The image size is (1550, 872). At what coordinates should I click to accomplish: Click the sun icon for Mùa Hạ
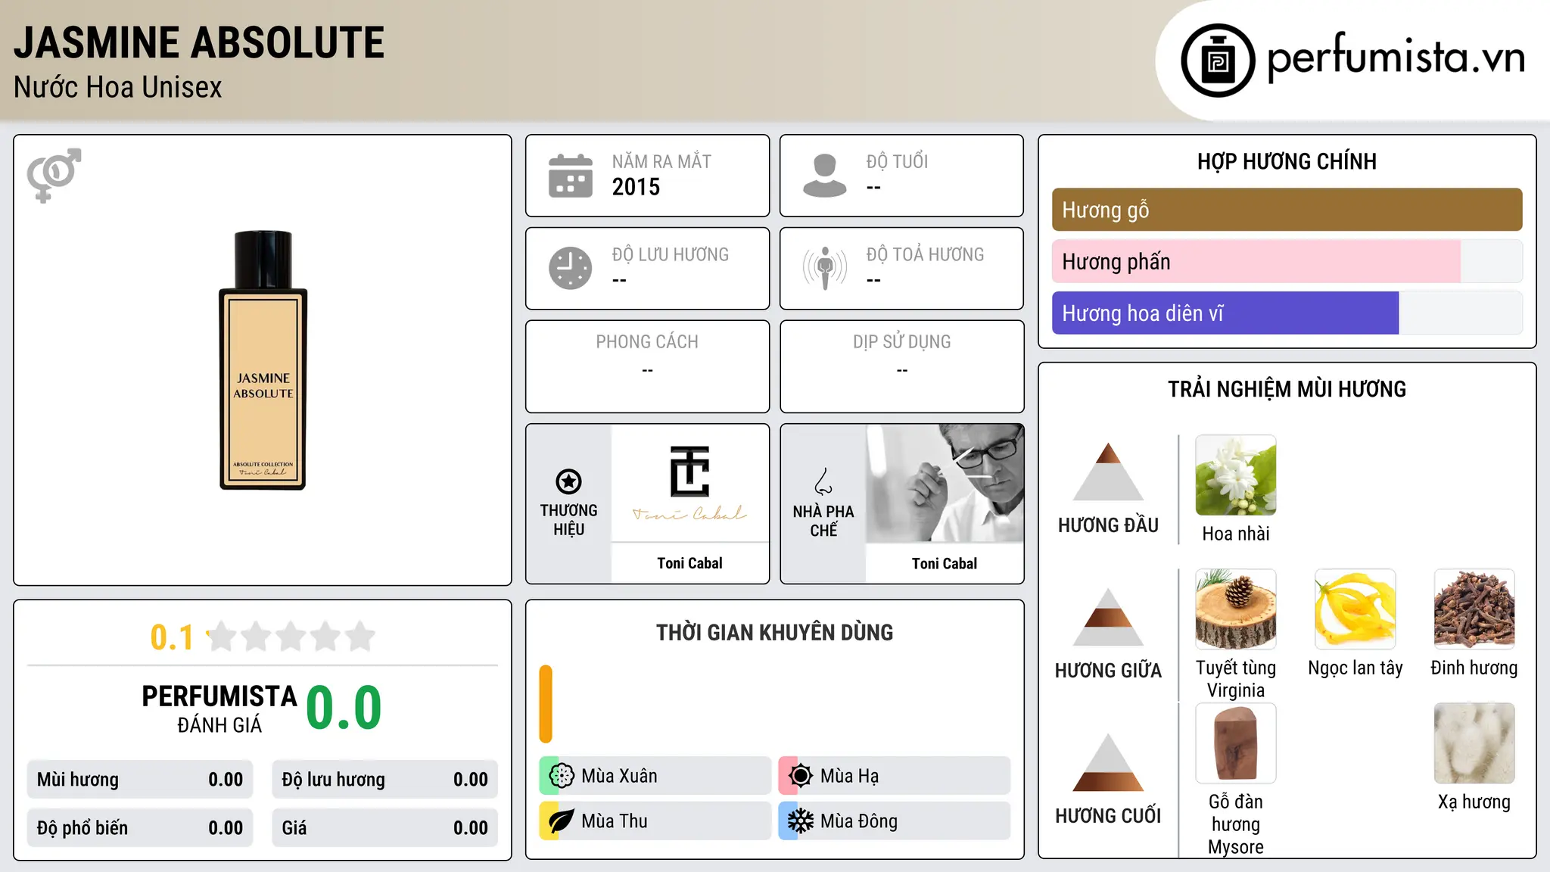[801, 776]
